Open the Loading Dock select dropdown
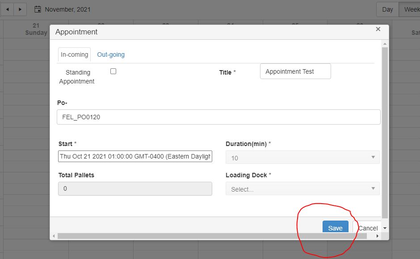Screen dimensions: 420x259 pyautogui.click(x=302, y=189)
